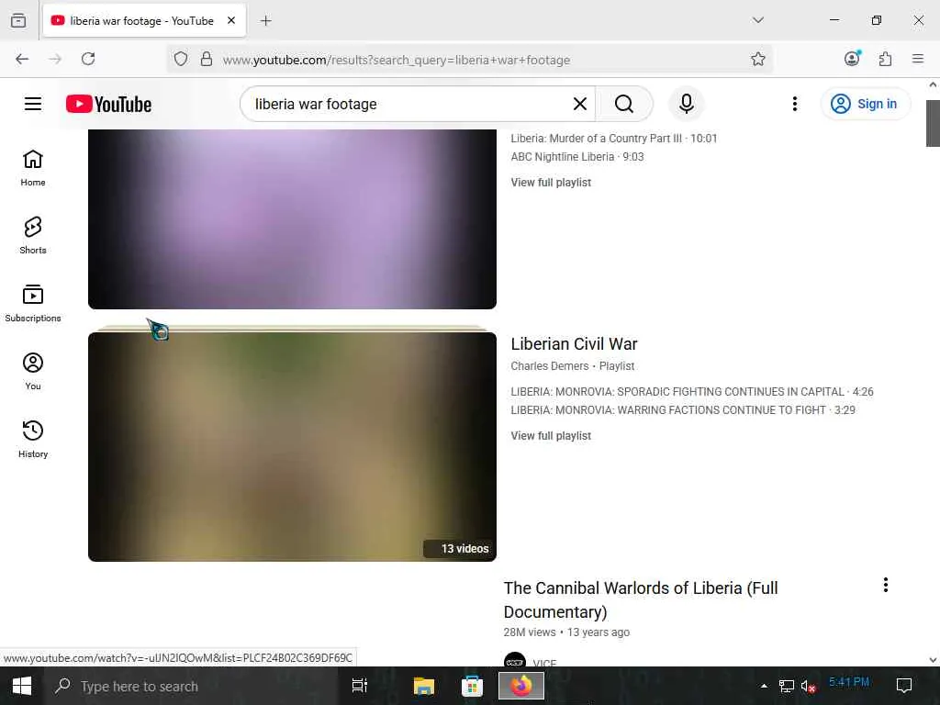This screenshot has height=705, width=940.
Task: Bookmark this page with the star
Action: pos(757,59)
